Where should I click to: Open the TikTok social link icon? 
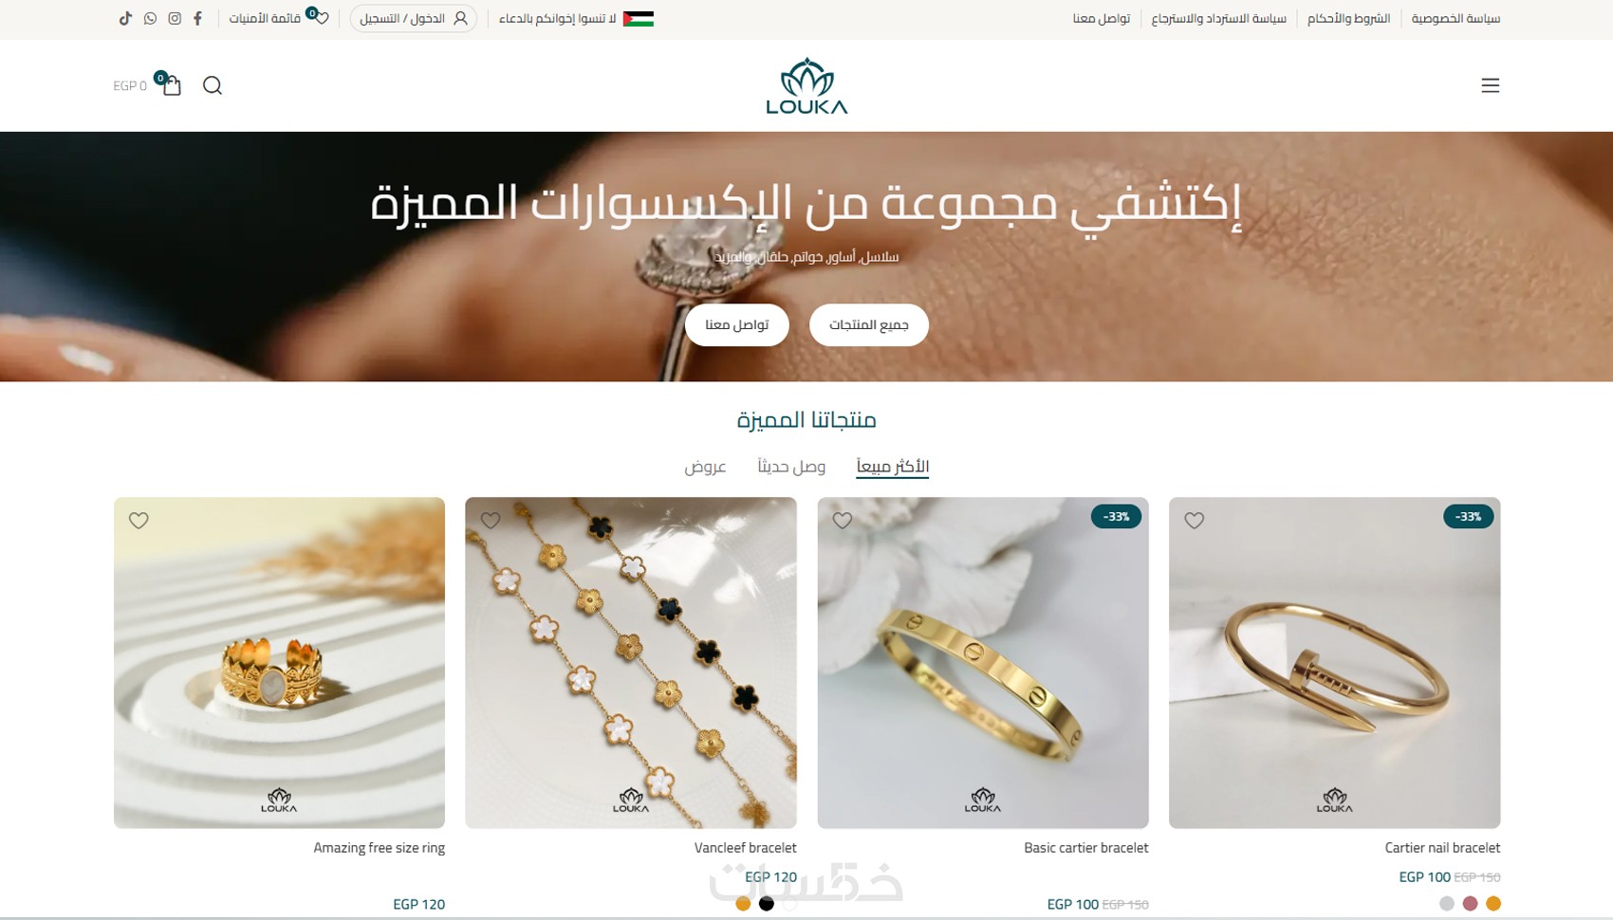125,18
